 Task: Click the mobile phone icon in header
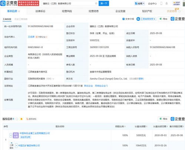pos(161,3)
